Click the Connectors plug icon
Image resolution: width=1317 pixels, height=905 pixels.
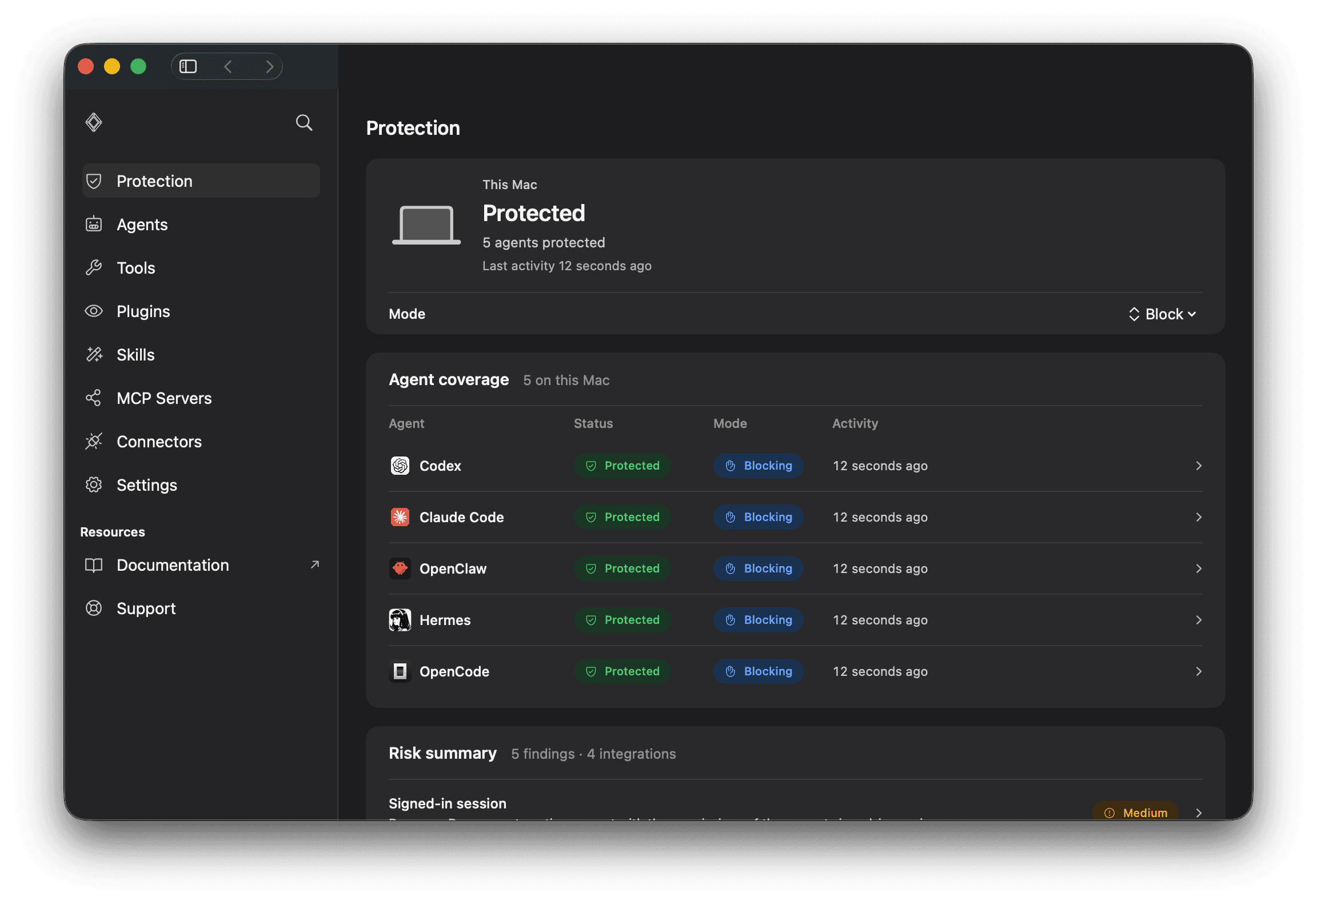click(94, 442)
